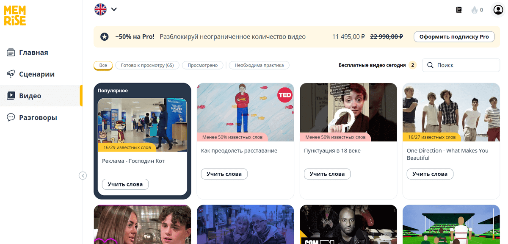Screen dimensions: 508x244
Task: Click the Поиск search field
Action: (461, 65)
